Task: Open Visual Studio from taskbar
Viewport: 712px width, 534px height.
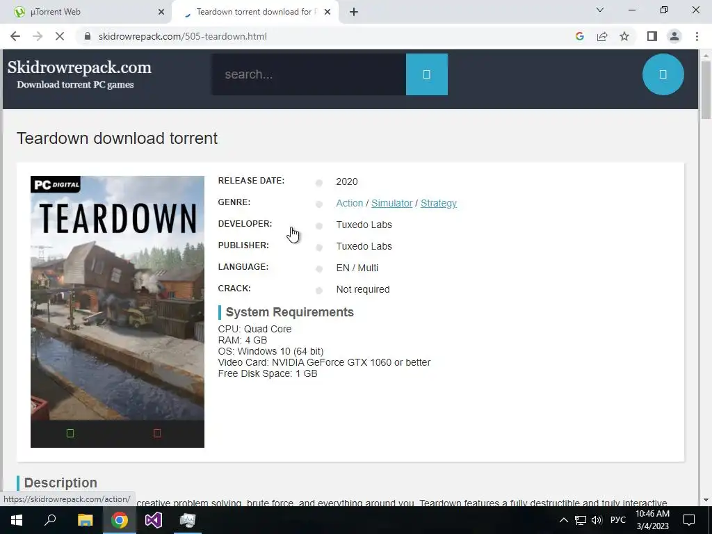Action: coord(154,520)
